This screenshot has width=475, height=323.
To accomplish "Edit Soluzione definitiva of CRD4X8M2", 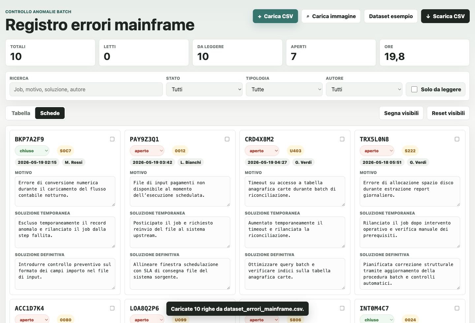I will [295, 274].
